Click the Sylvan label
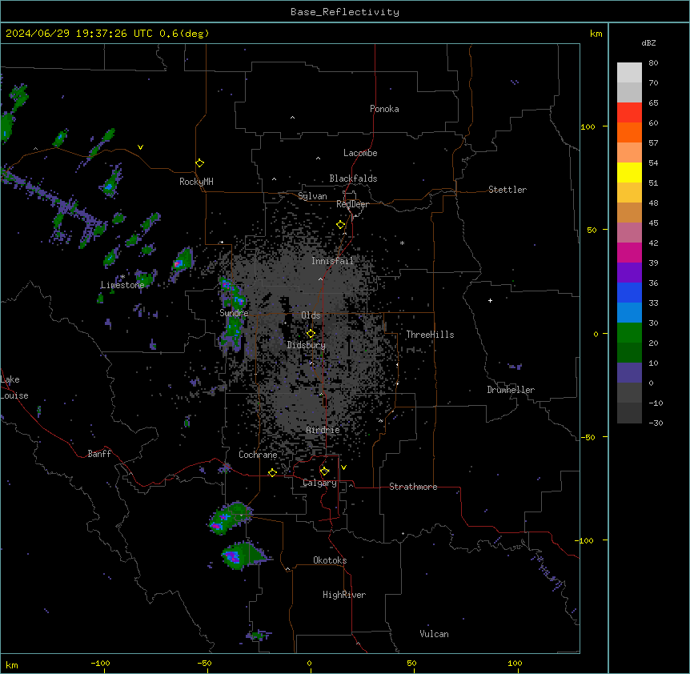Screen dimensions: 690x674 click(312, 196)
